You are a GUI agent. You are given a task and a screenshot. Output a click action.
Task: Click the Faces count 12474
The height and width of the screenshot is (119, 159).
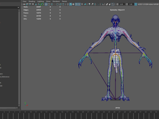pos(39,13)
